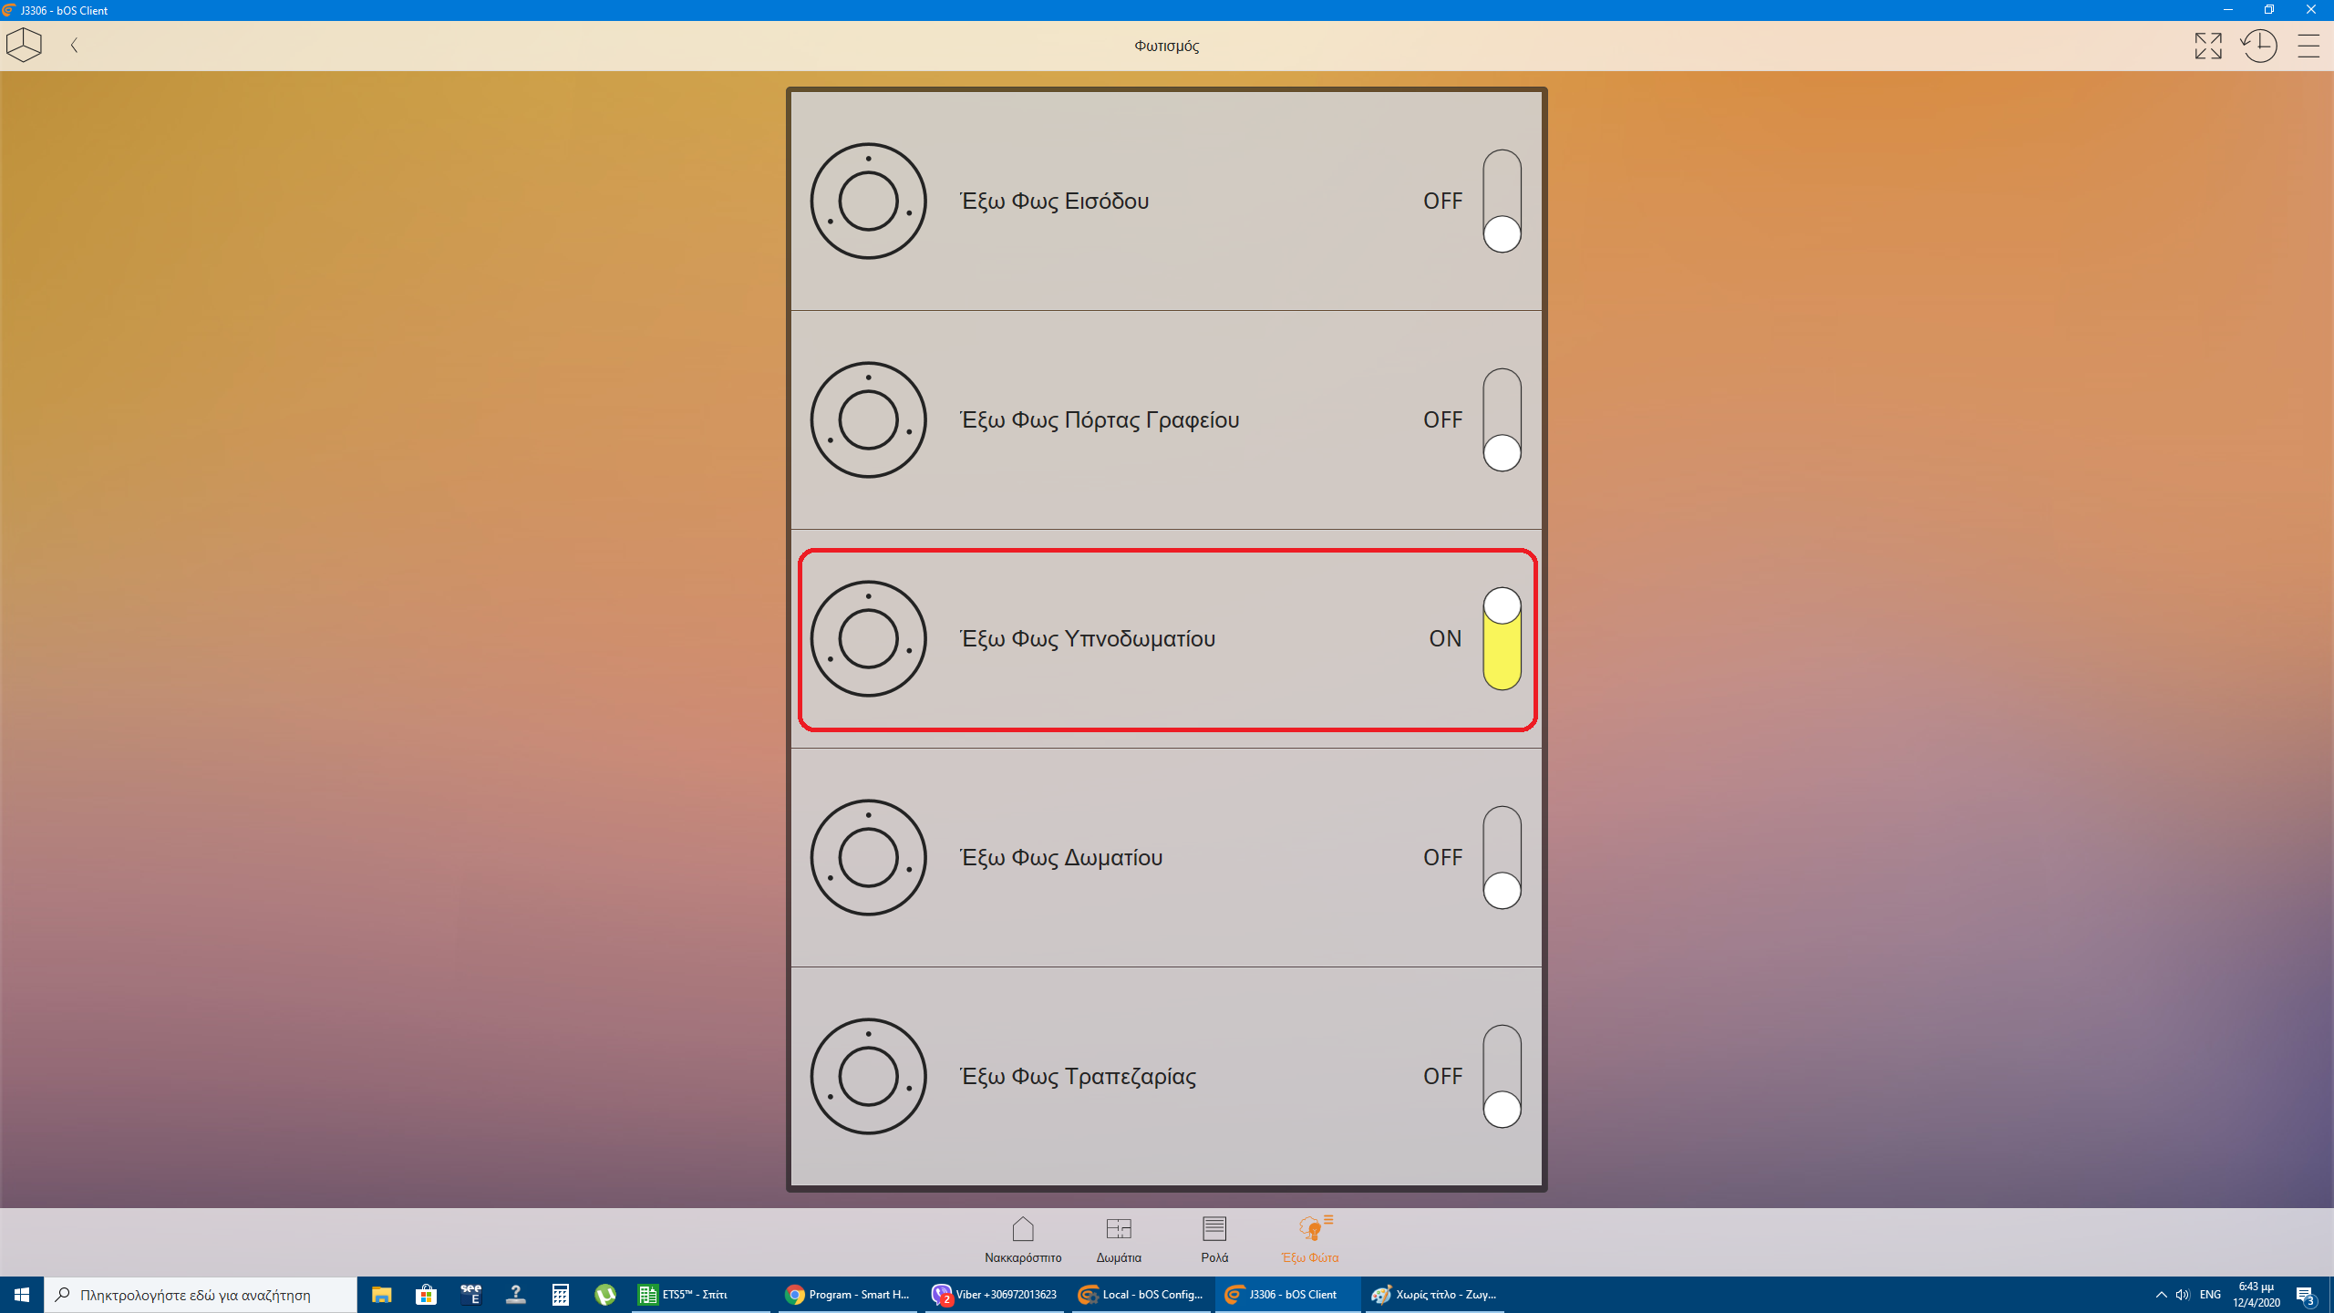Image resolution: width=2334 pixels, height=1313 pixels.
Task: Click the dial icon beside Έξω Φως Πόρτας Γραφείου
Action: coord(868,419)
